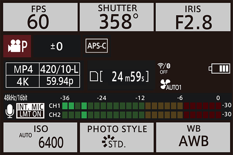Tap the Wi-Fi/Bluetooth OFF status icon

pyautogui.click(x=164, y=69)
